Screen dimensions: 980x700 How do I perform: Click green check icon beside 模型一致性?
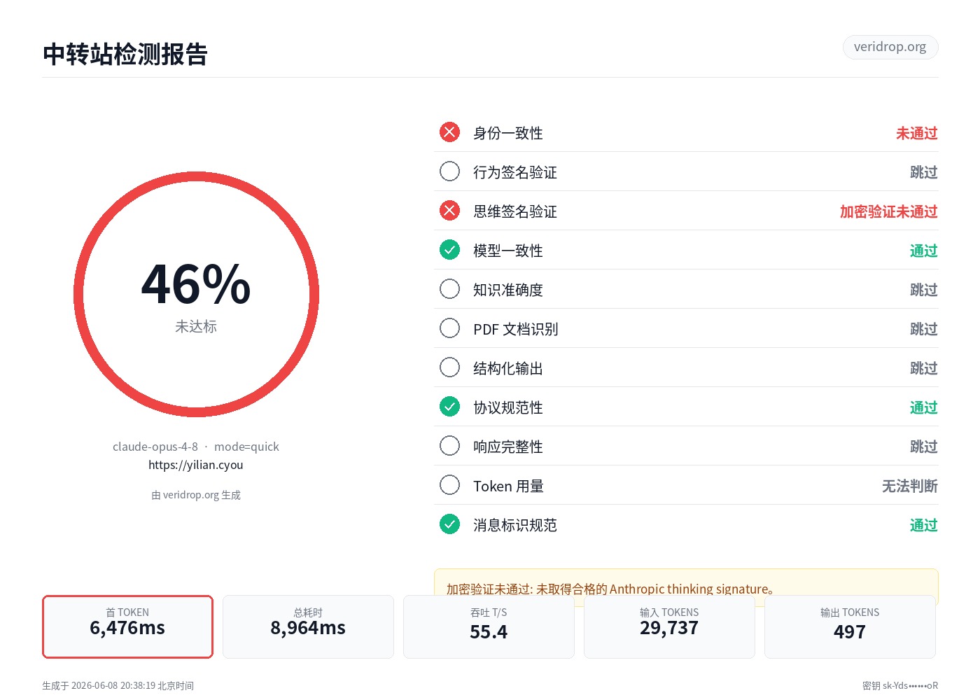pyautogui.click(x=449, y=250)
